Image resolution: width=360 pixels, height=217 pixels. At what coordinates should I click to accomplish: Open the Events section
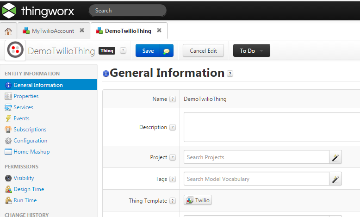tap(21, 118)
